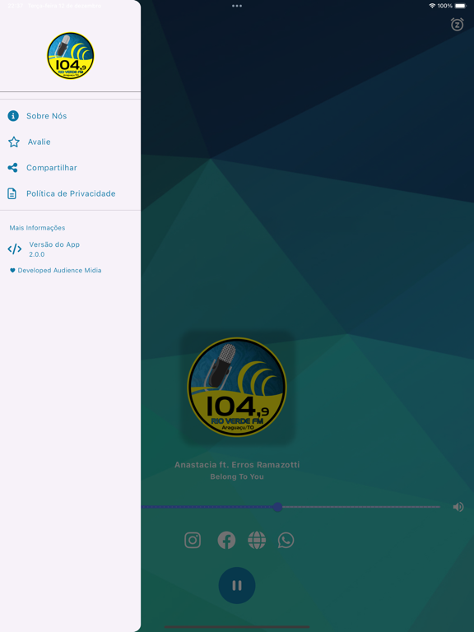Open the sleep timer alarm icon
The height and width of the screenshot is (632, 474).
457,25
